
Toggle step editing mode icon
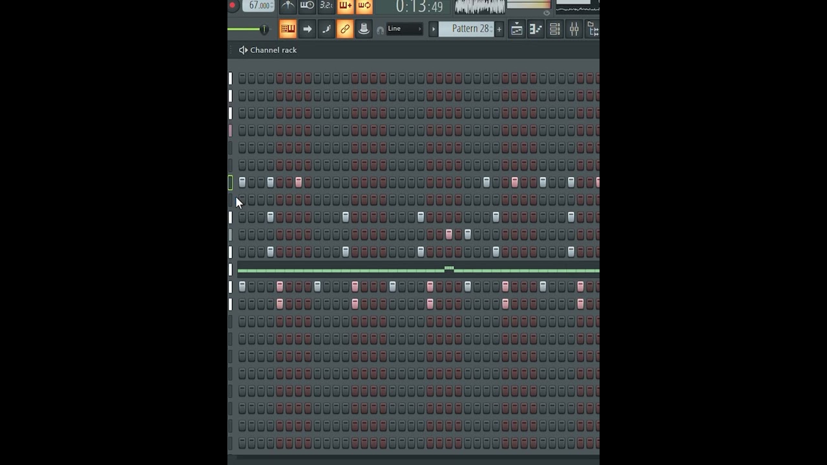click(326, 29)
